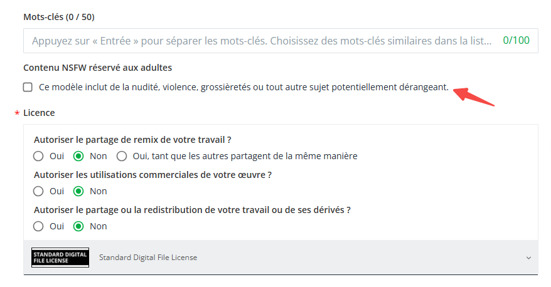Click the Licence required field label
Image resolution: width=551 pixels, height=287 pixels.
point(39,113)
